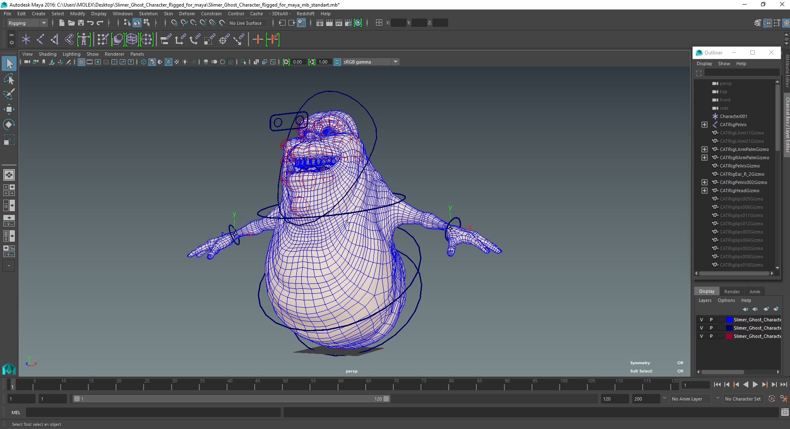Screen dimensions: 790x429
Task: Toggle visibility V of first Slimer layer
Action: click(701, 320)
